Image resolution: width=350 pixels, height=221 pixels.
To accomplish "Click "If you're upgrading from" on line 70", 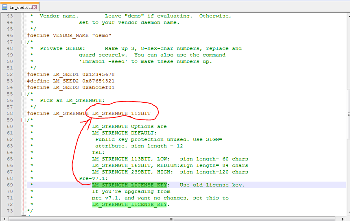I will [x=131, y=191].
